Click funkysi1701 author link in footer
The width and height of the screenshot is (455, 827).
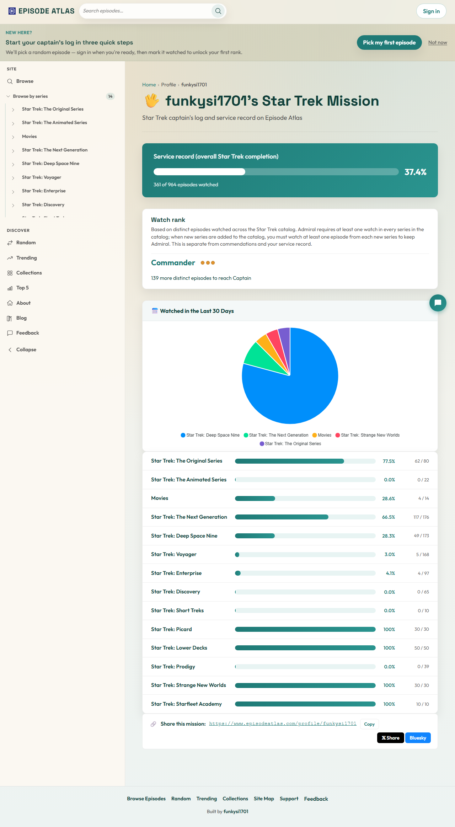pos(236,811)
